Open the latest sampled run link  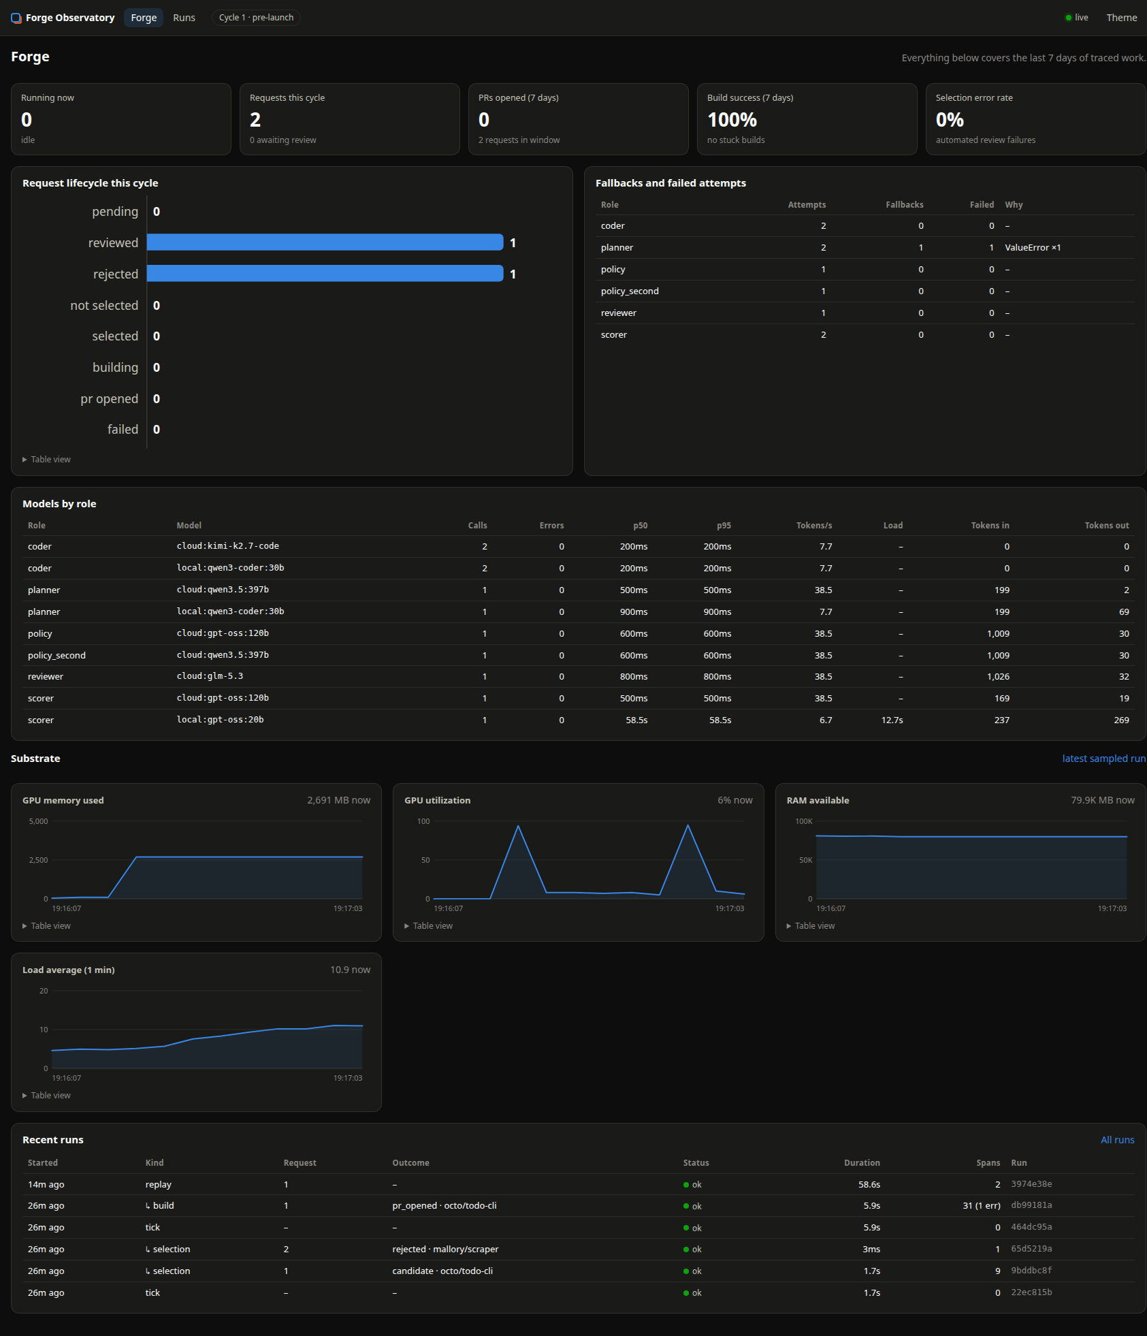pyautogui.click(x=1103, y=759)
